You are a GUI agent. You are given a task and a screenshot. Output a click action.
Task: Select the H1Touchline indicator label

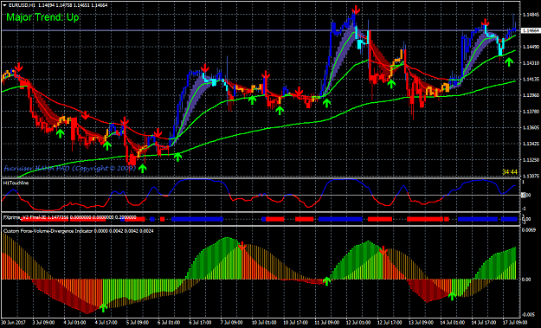point(16,183)
